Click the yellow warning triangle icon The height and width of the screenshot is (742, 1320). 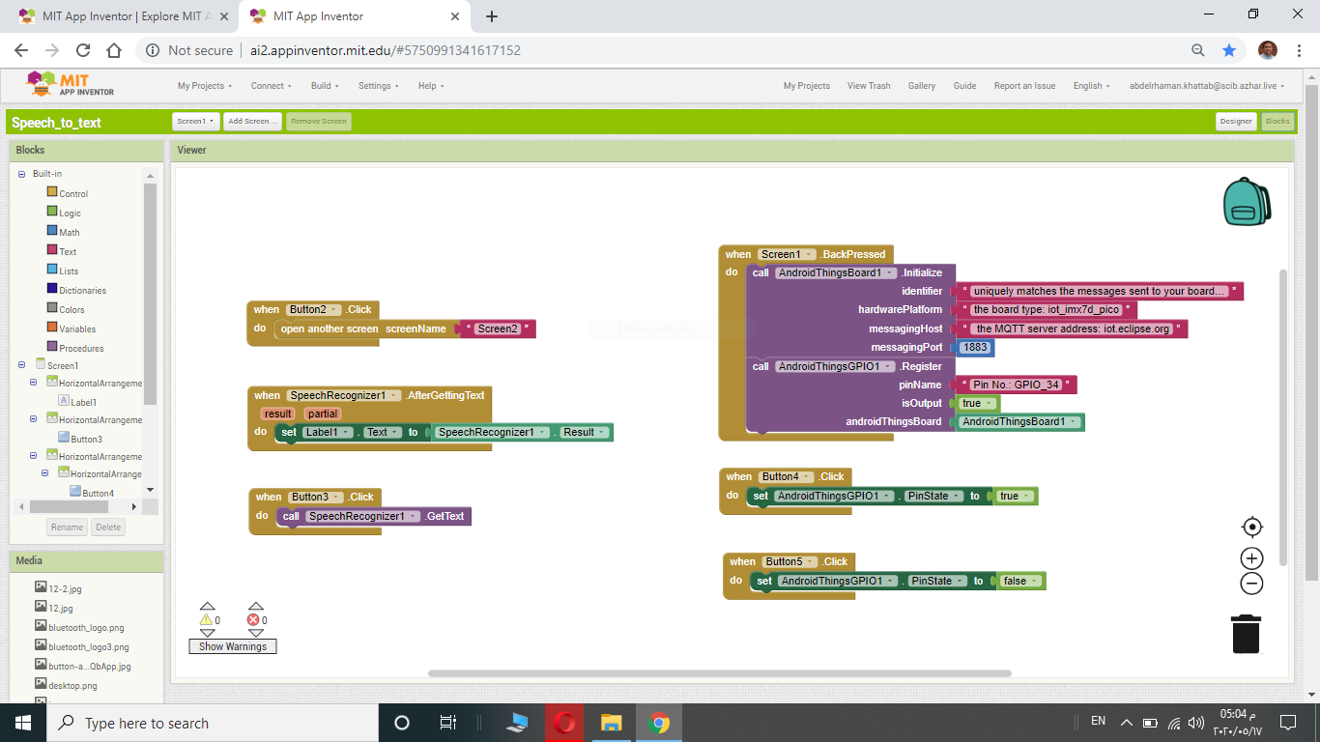click(x=206, y=620)
